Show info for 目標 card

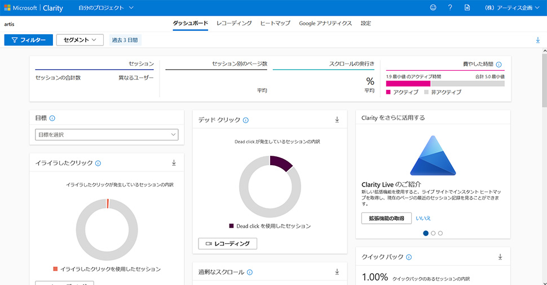coord(52,118)
